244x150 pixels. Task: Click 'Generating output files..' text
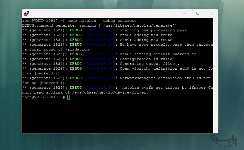(149, 64)
